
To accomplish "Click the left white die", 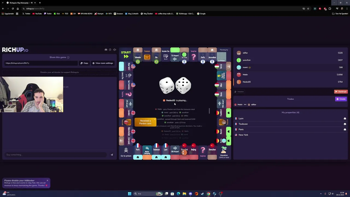I will (167, 86).
